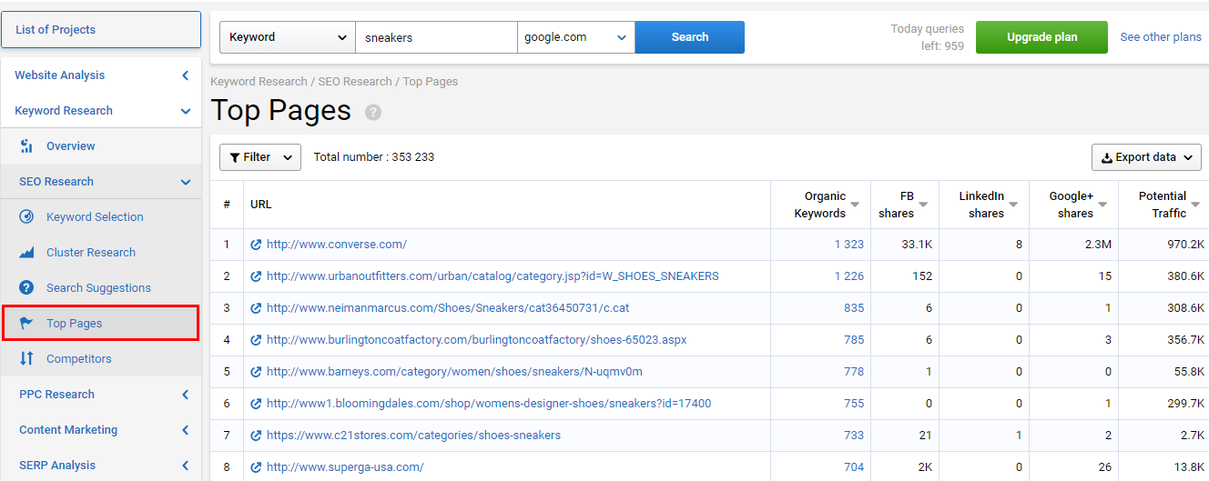Sort by Google+ shares arrow
The height and width of the screenshot is (481, 1209).
tap(1102, 205)
